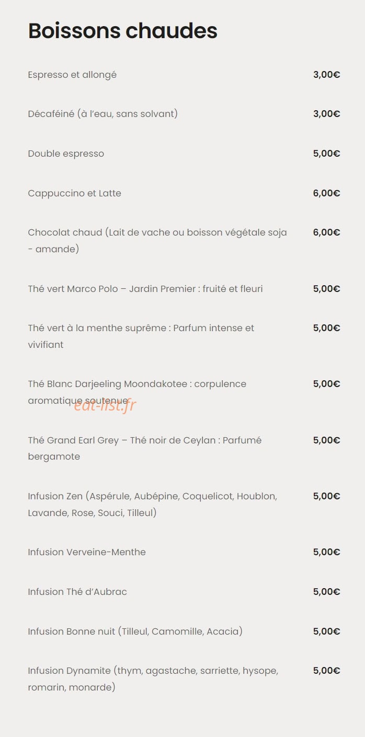Viewport: 365px width, 737px height.
Task: Click the price beside Infusion Dynamite
Action: click(x=327, y=671)
